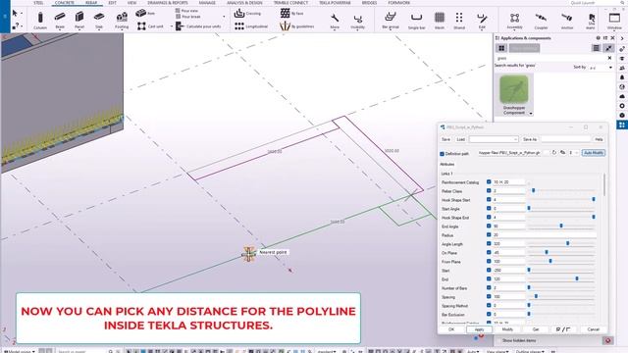Viewport: 628px width, 353px height.
Task: Click the Rebar Class slider handle
Action: pyautogui.click(x=534, y=191)
